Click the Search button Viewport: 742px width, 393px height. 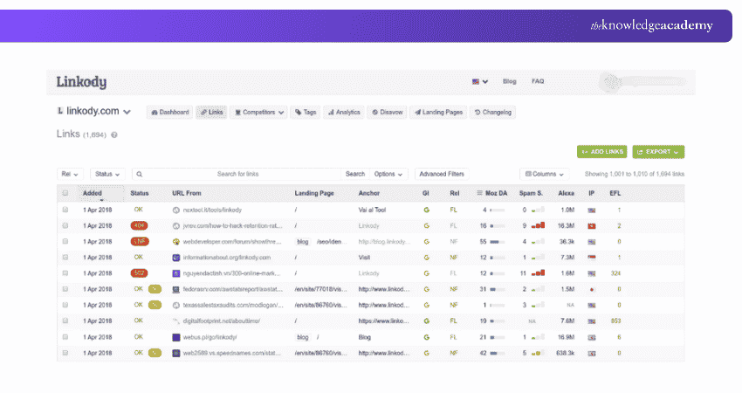[355, 175]
